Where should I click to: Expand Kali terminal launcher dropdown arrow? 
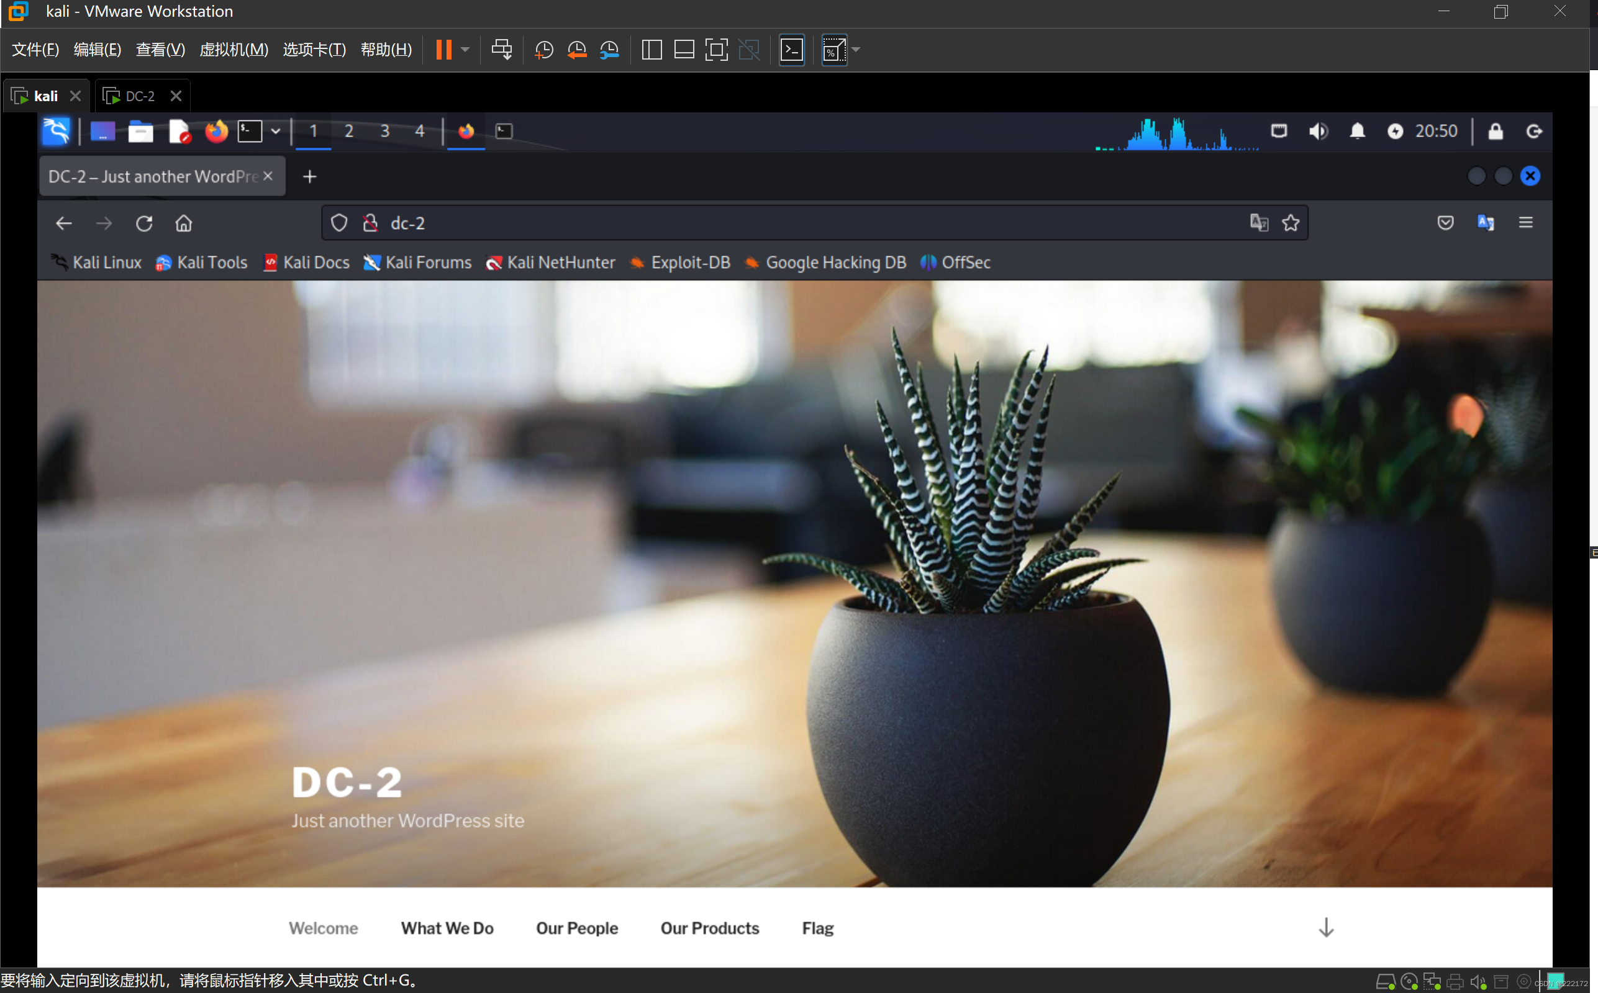click(x=276, y=132)
